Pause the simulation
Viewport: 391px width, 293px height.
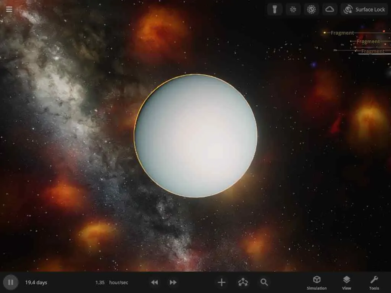pos(10,282)
